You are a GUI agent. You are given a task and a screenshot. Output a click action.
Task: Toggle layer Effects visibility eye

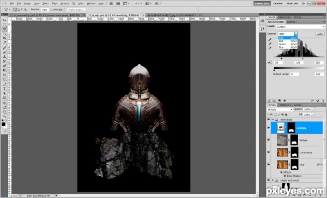(x=281, y=172)
